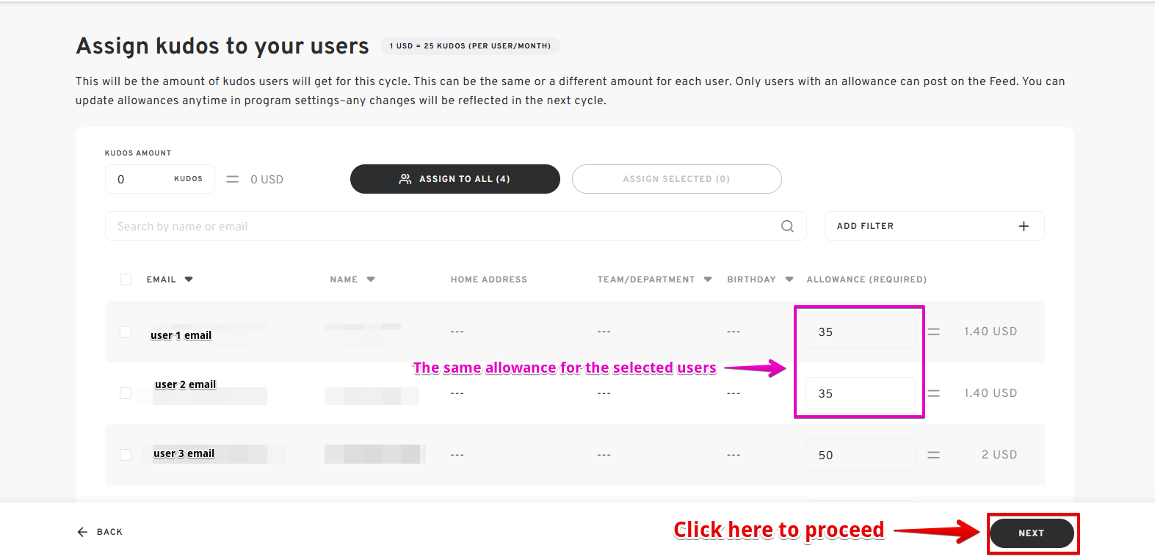Click the Birthday column sort arrow
Viewport: 1155px width, 559px height.
pyautogui.click(x=789, y=279)
